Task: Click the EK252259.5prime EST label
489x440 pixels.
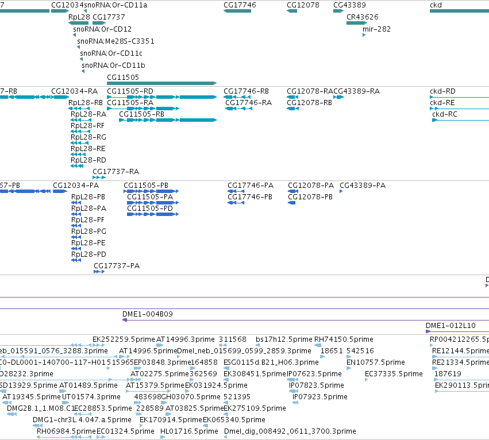Action: 124,339
